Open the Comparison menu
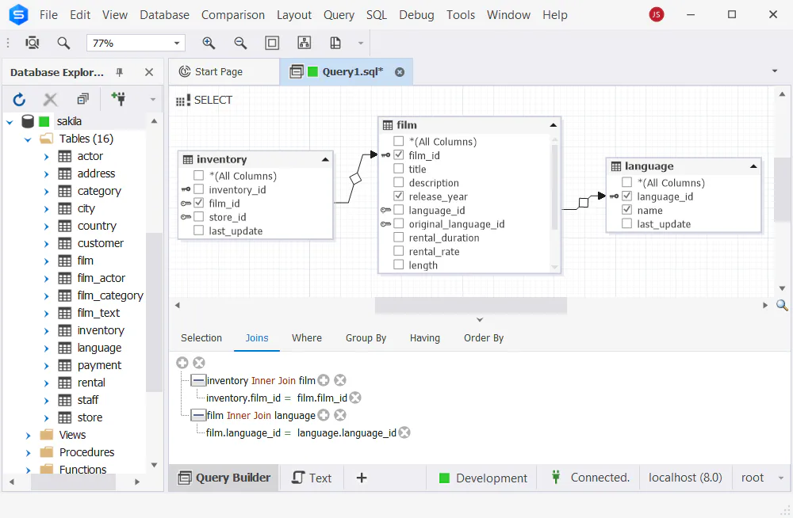The image size is (793, 518). (x=232, y=15)
